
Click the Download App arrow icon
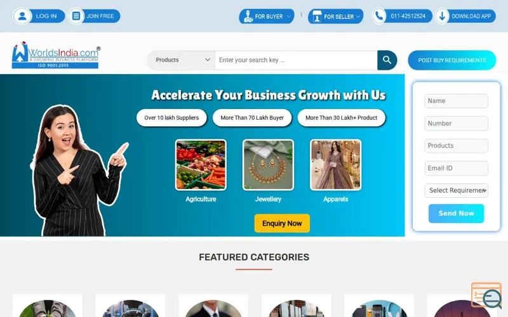pos(442,16)
